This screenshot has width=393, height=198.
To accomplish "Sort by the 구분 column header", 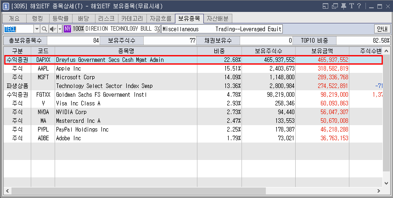I will coord(17,51).
